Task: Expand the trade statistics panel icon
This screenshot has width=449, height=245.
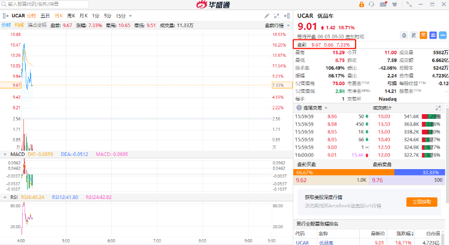Action: click(x=438, y=108)
